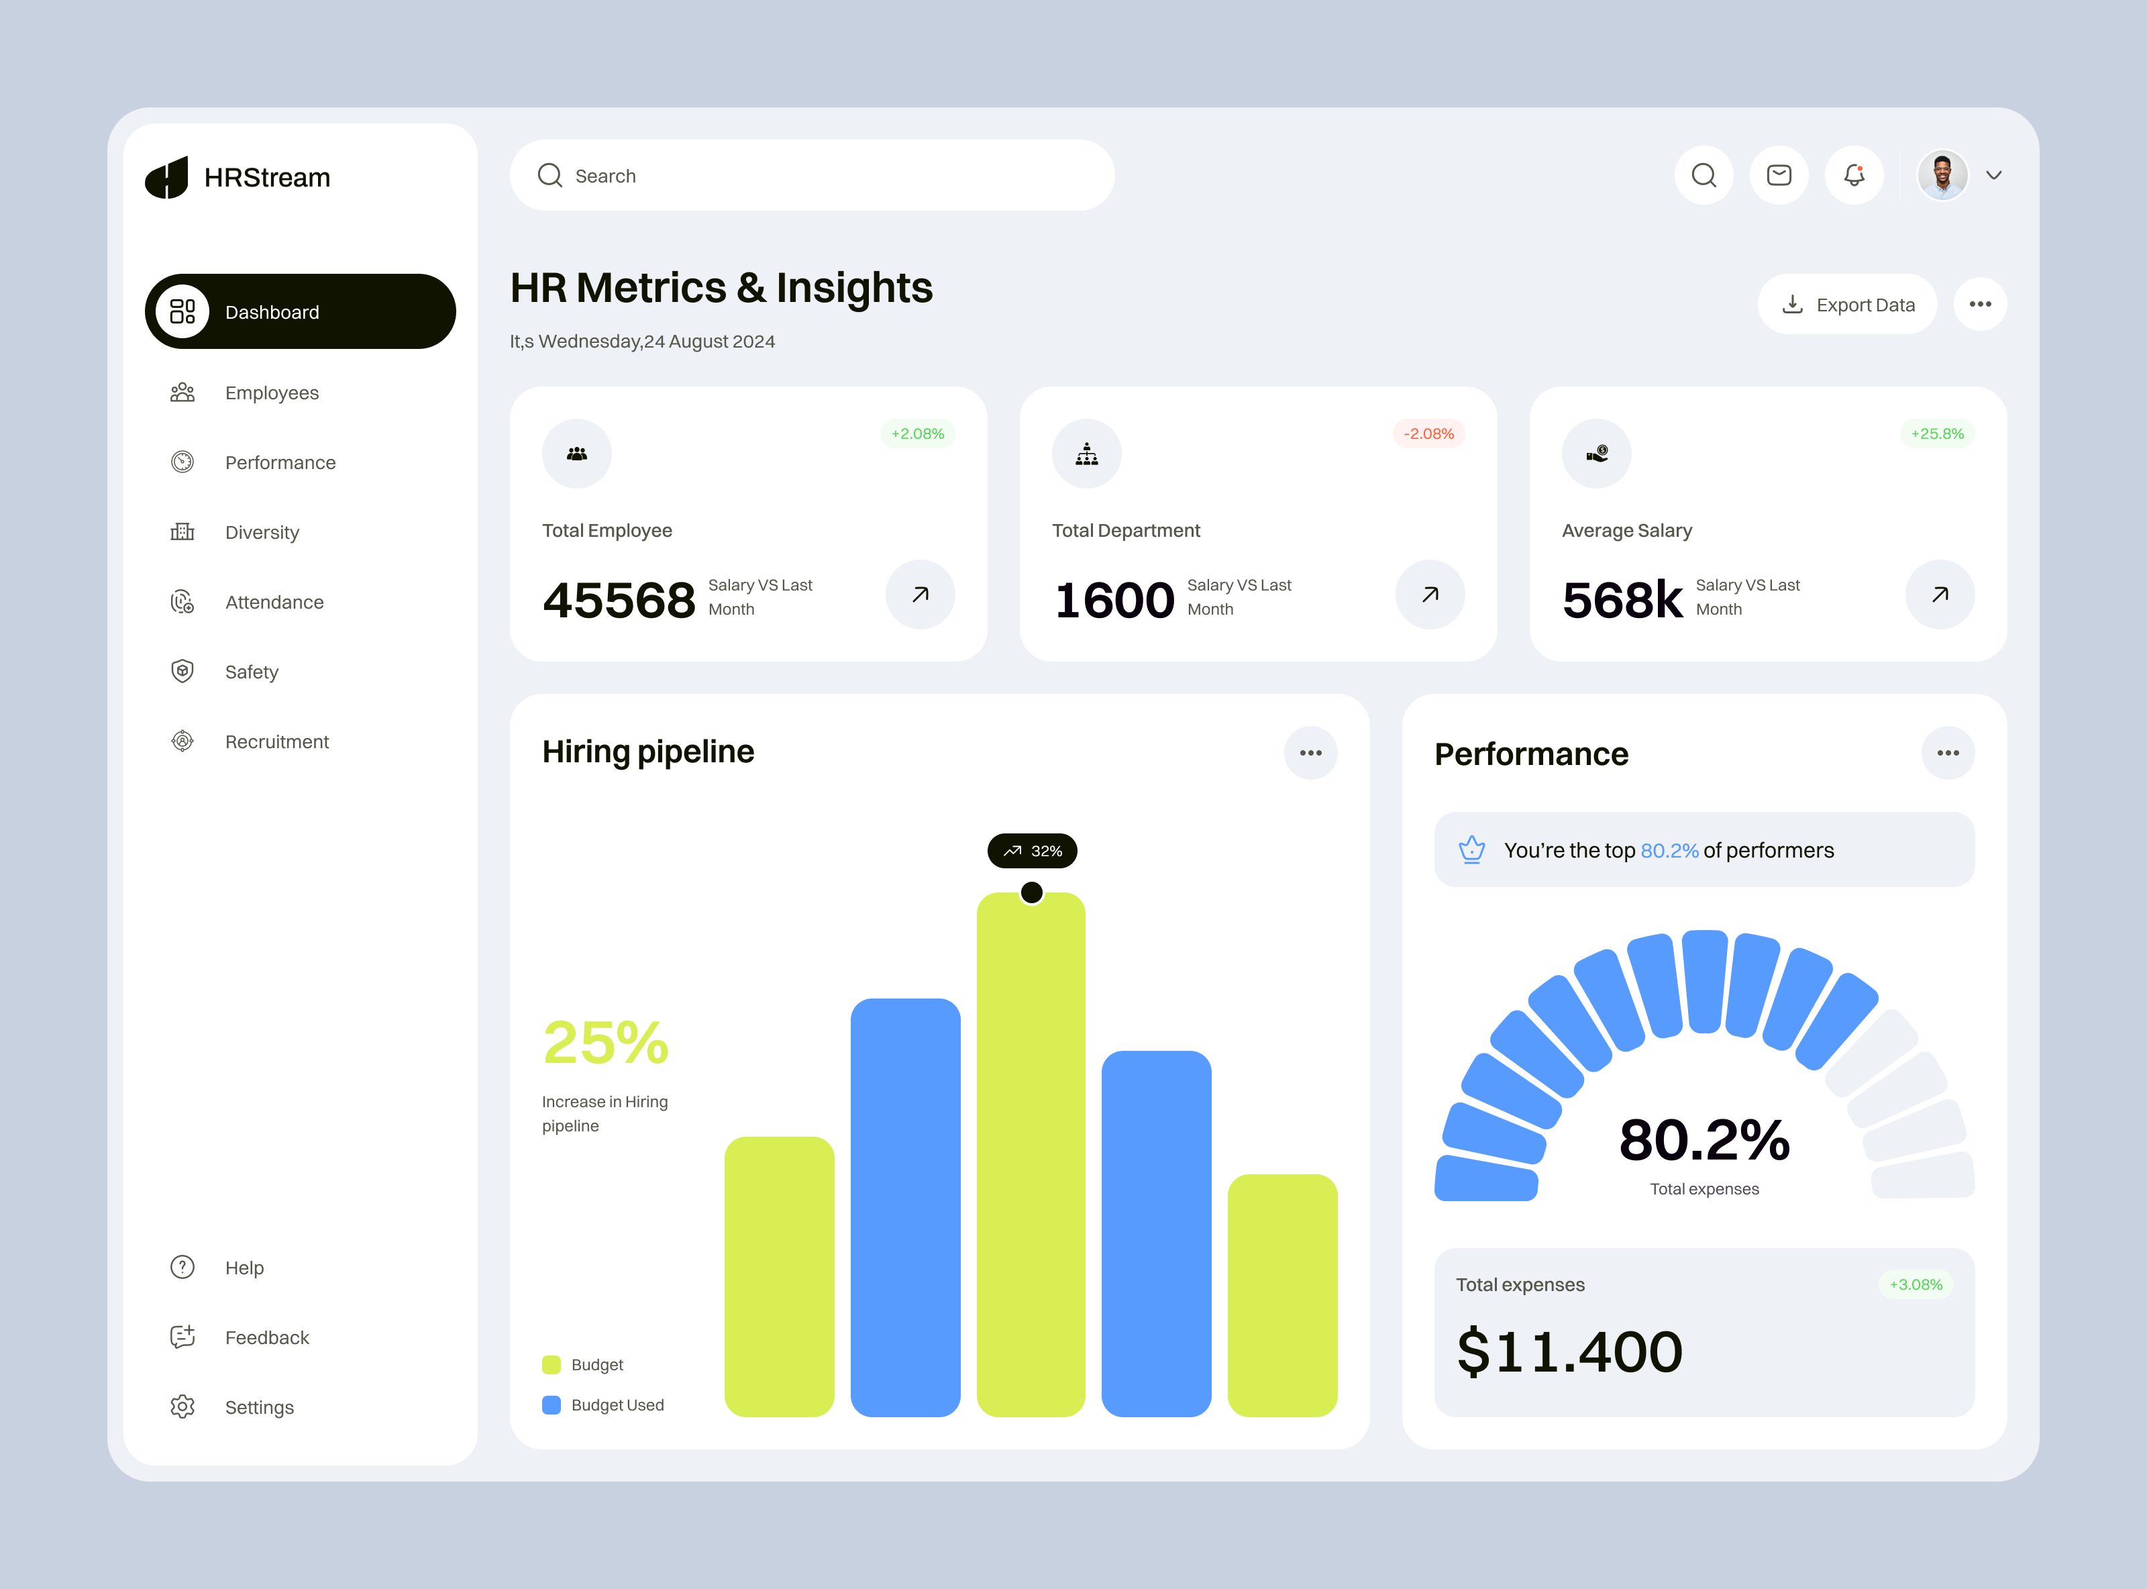The image size is (2147, 1589).
Task: Click the Export Data button
Action: click(x=1847, y=304)
